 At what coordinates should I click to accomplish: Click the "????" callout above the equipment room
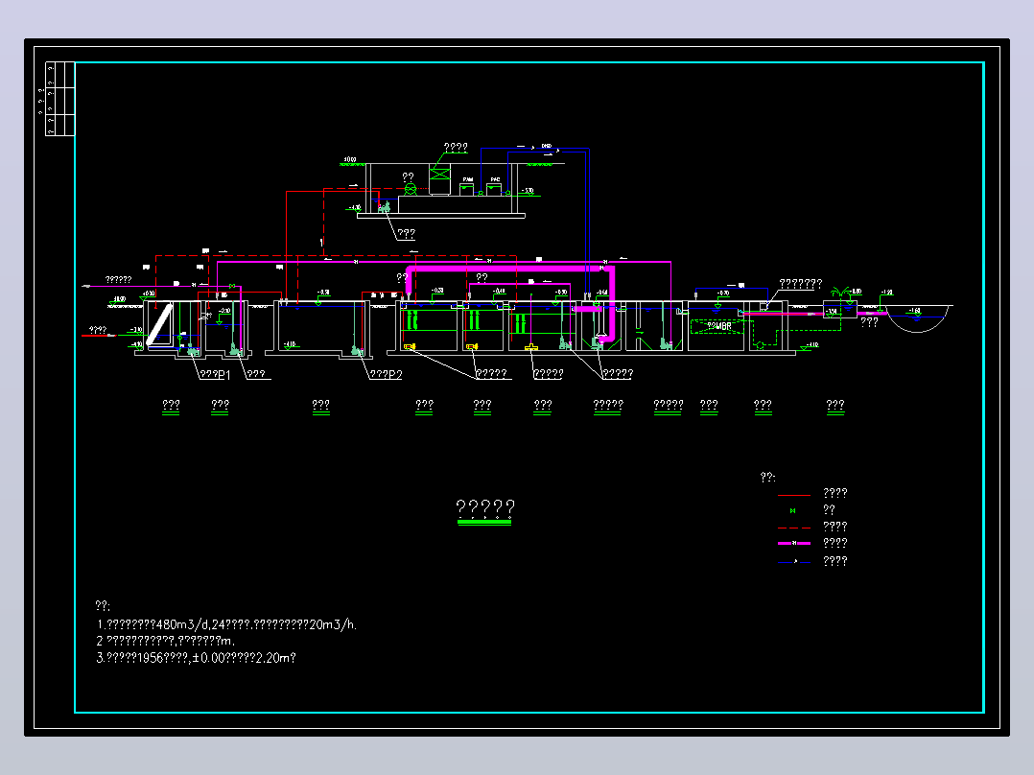pyautogui.click(x=456, y=148)
